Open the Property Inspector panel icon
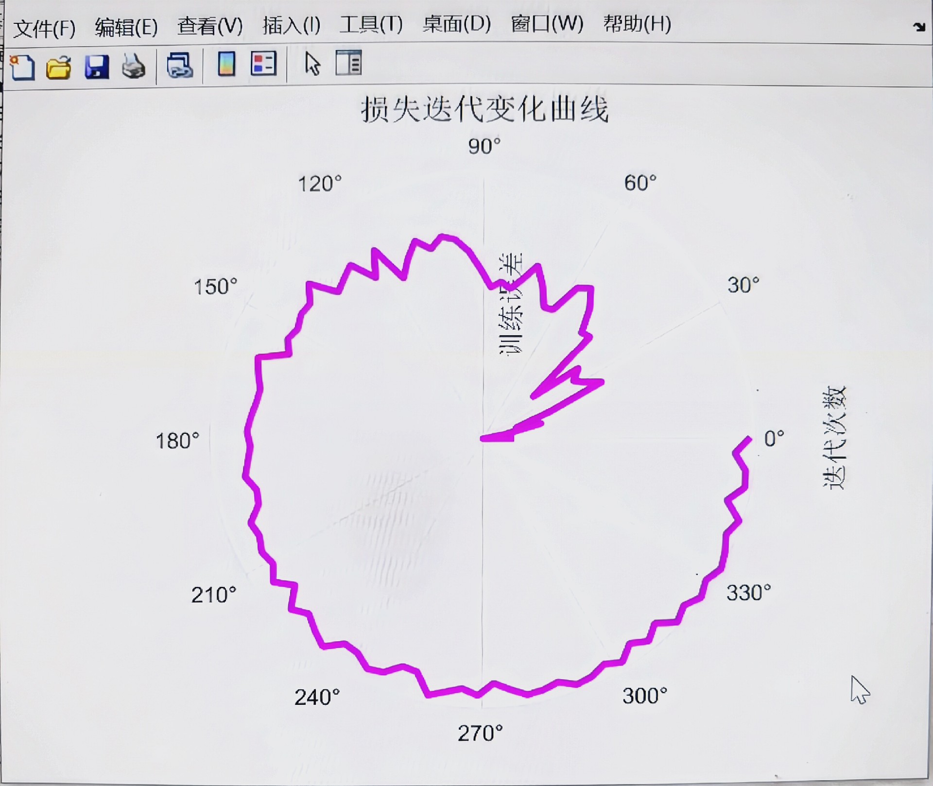Screen dimensions: 933x786 348,63
